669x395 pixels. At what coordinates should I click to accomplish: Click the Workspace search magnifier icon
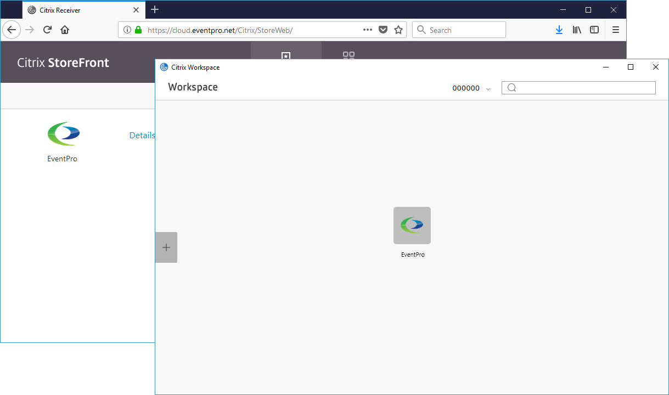pyautogui.click(x=511, y=88)
